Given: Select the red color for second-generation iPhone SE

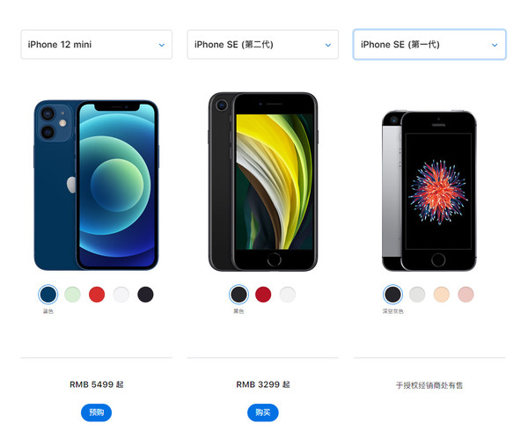Looking at the screenshot, I should coord(263,295).
